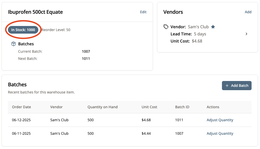
Task: Click the plus icon in Add Batch
Action: 227,86
